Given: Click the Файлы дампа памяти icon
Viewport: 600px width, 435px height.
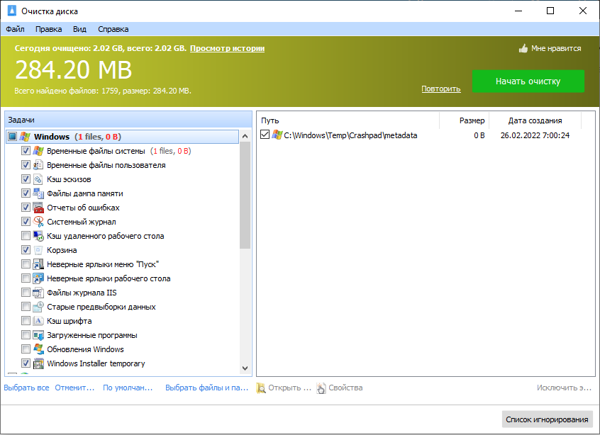Looking at the screenshot, I should [x=38, y=193].
